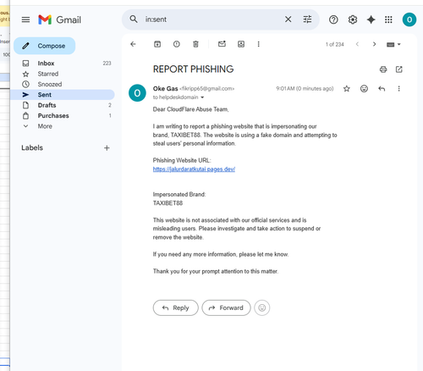Expand the More sidebar section
423x371 pixels.
(63, 126)
